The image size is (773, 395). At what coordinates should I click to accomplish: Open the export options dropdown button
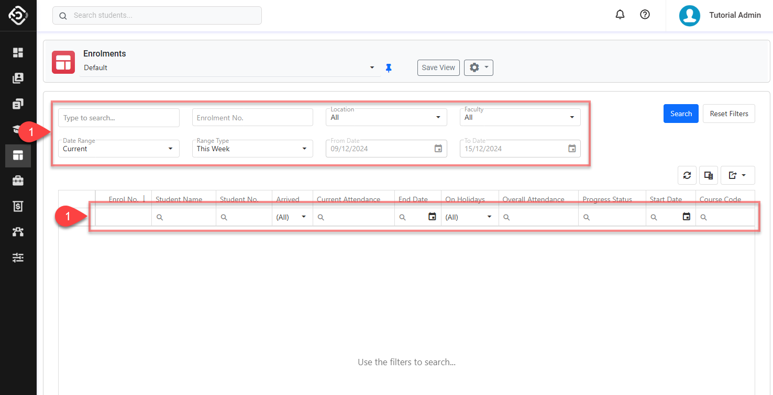(737, 176)
